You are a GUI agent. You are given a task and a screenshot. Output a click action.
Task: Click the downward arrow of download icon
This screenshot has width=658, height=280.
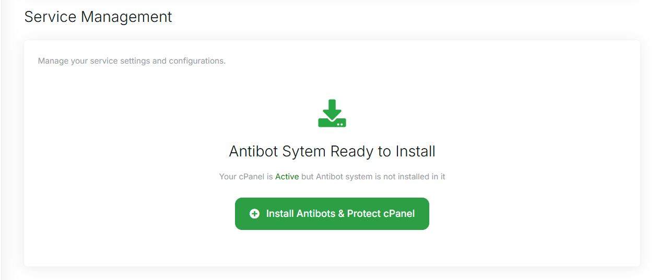pyautogui.click(x=332, y=108)
